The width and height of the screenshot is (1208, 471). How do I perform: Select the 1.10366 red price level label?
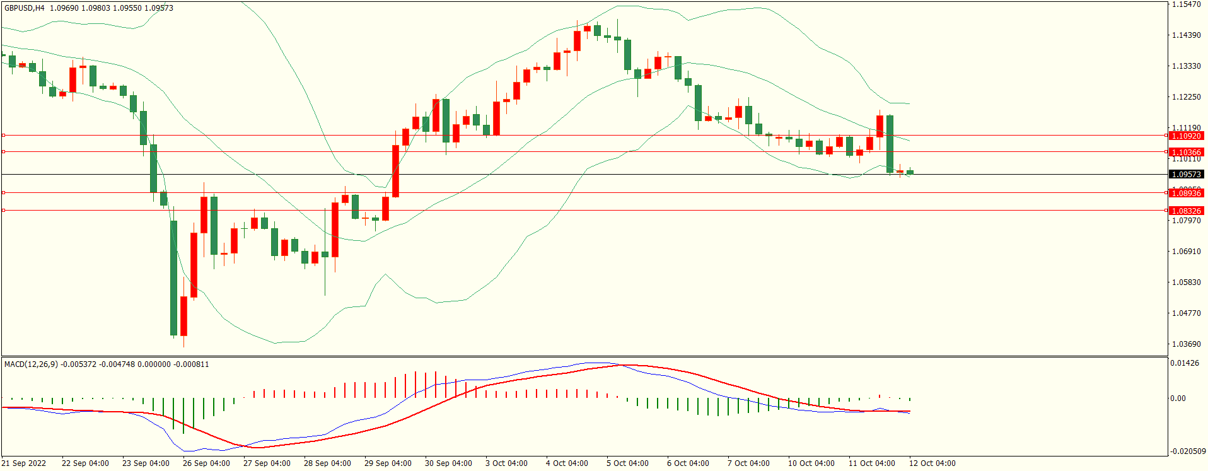(x=1186, y=152)
